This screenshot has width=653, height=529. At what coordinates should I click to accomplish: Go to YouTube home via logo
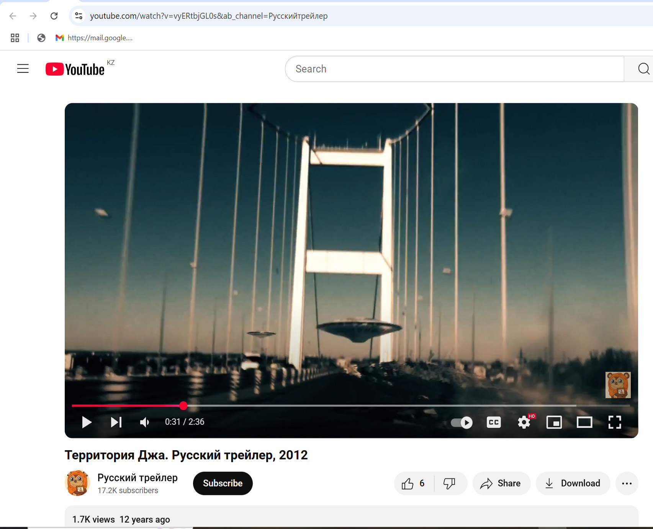(75, 69)
